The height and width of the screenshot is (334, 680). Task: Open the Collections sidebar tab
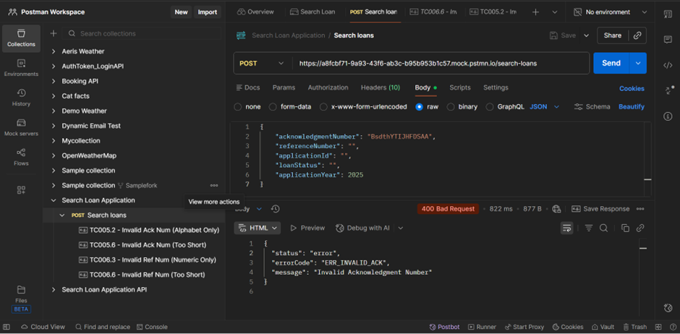[x=21, y=38]
